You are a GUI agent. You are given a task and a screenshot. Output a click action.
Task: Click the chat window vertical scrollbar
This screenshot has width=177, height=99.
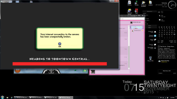(x=129, y=47)
